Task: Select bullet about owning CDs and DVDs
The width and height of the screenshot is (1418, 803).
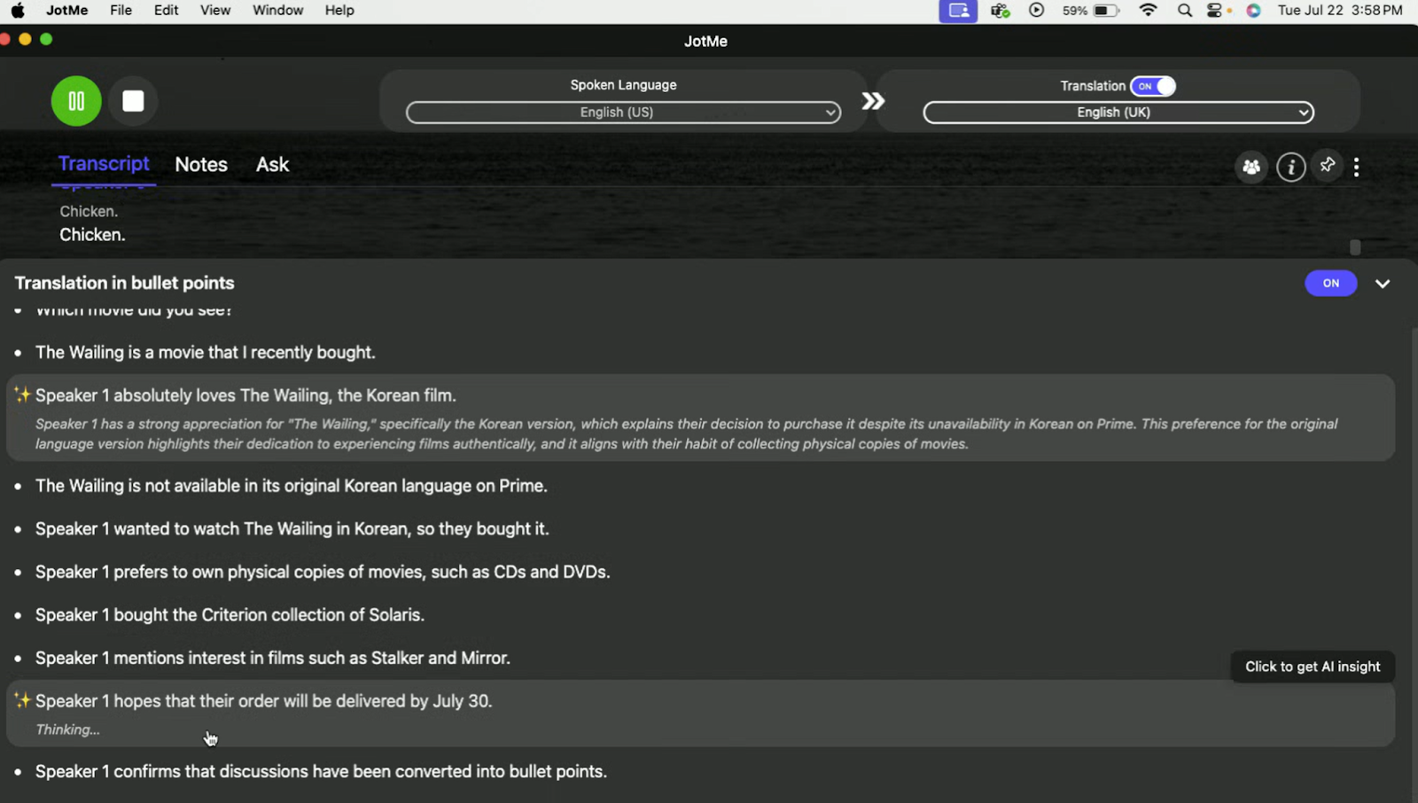Action: coord(323,573)
